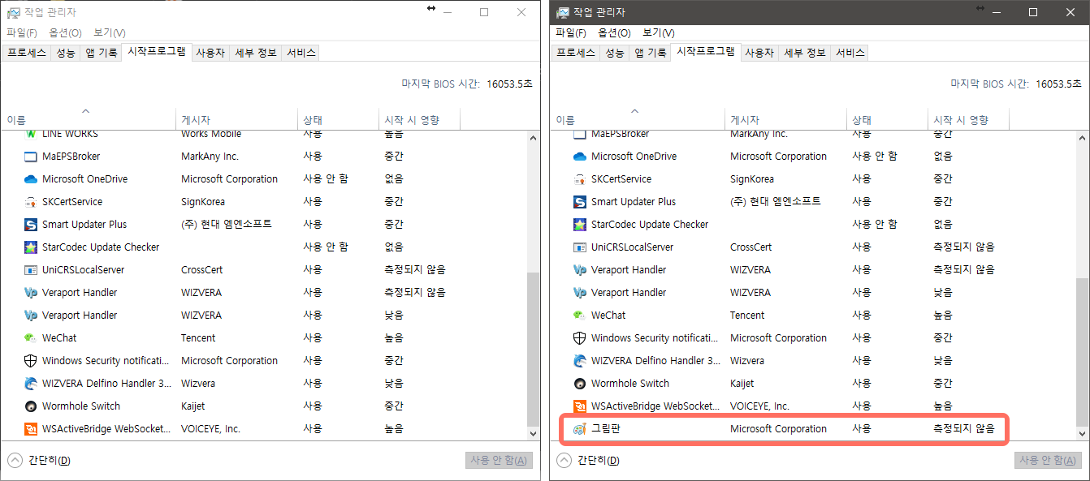Click MaEPSBroker icon in left window

(31, 157)
